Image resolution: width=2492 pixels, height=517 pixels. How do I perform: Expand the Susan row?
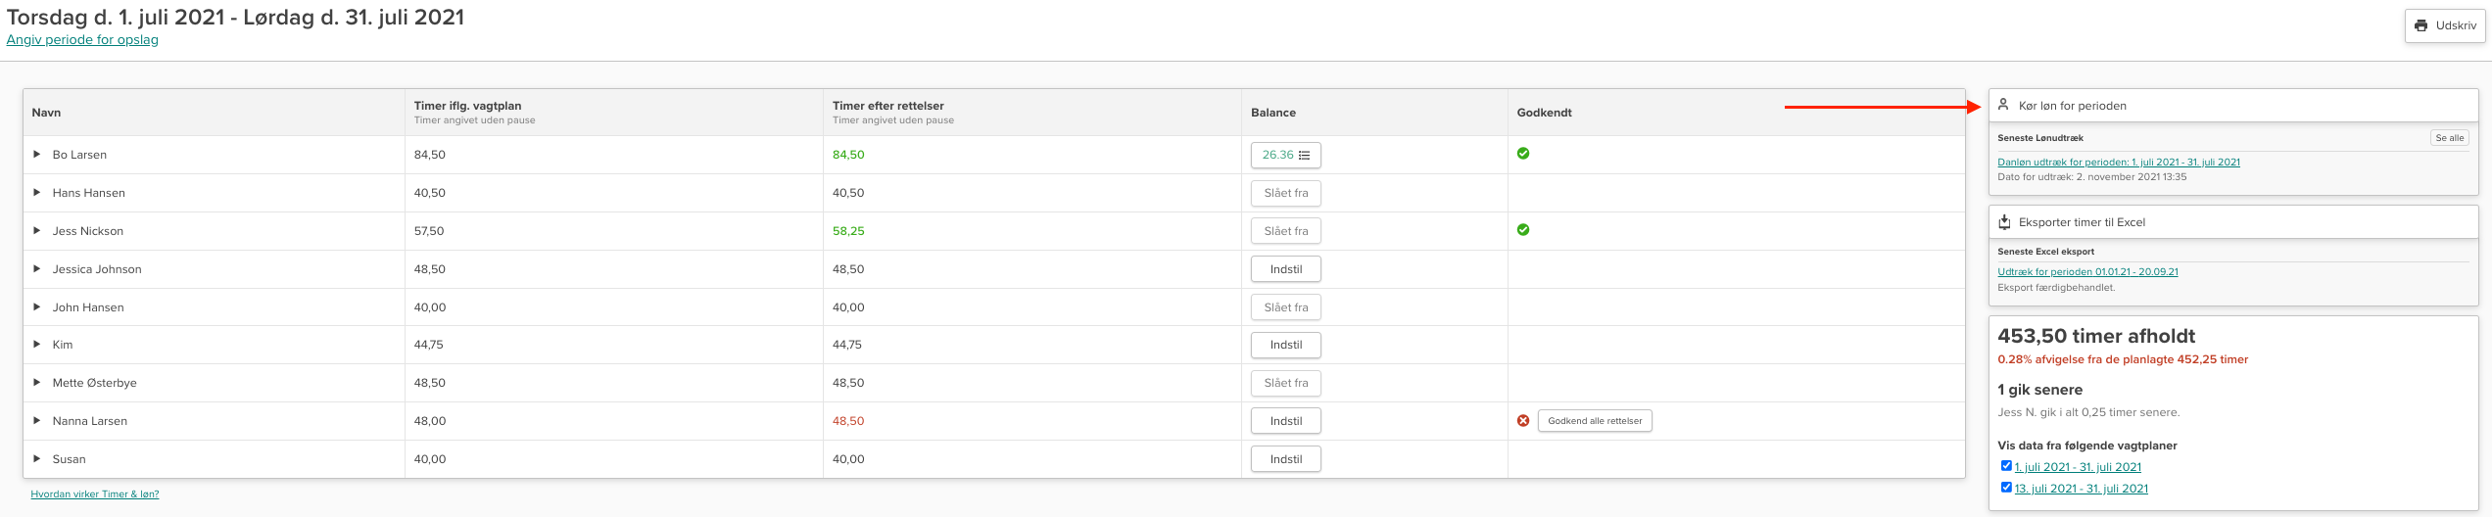pos(37,458)
